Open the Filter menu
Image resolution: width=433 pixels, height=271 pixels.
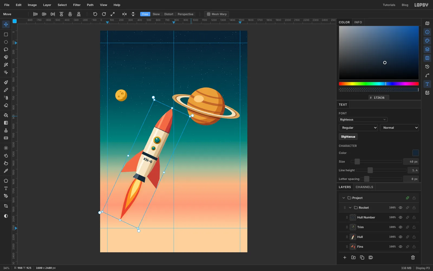[x=77, y=5]
